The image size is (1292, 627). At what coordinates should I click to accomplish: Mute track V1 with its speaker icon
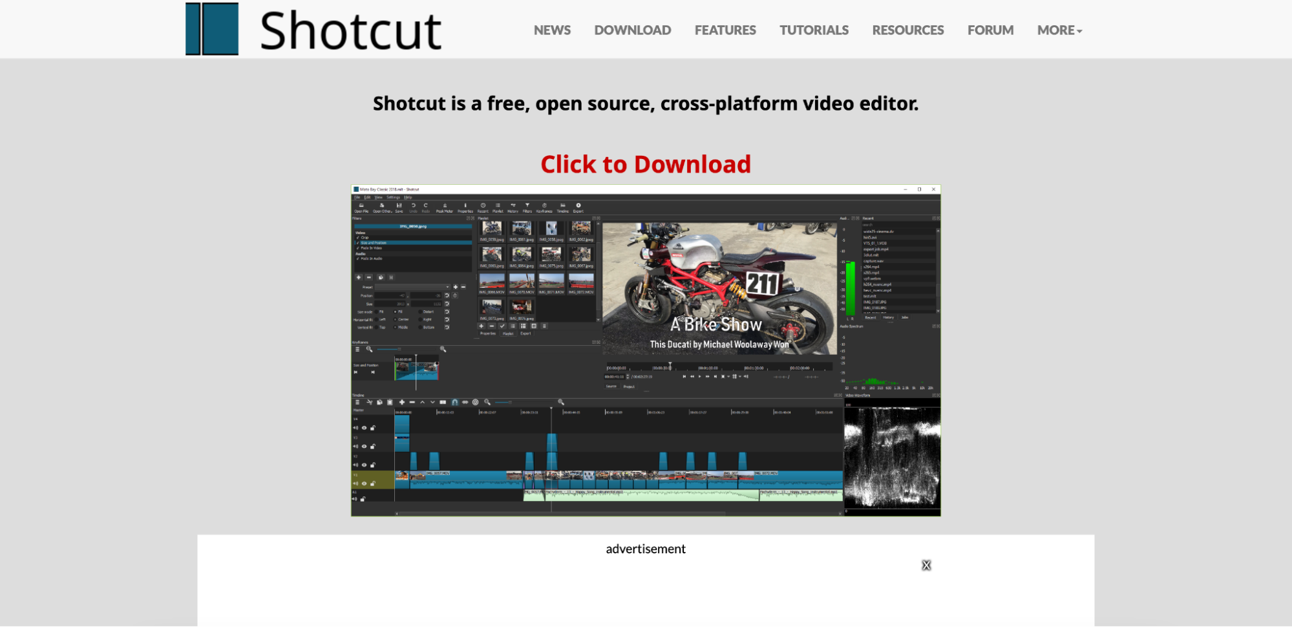(355, 484)
